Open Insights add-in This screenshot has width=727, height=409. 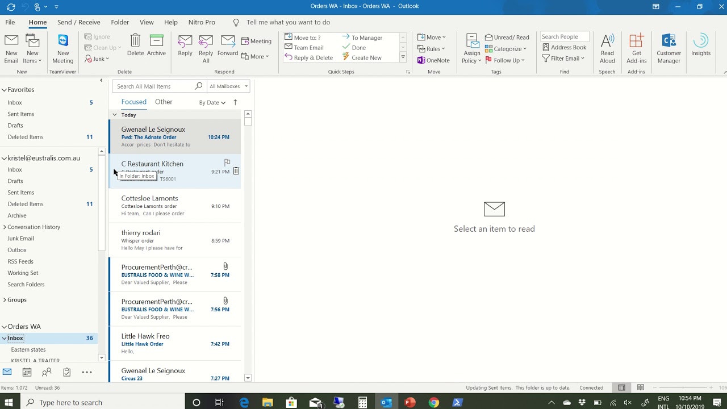[x=701, y=45]
